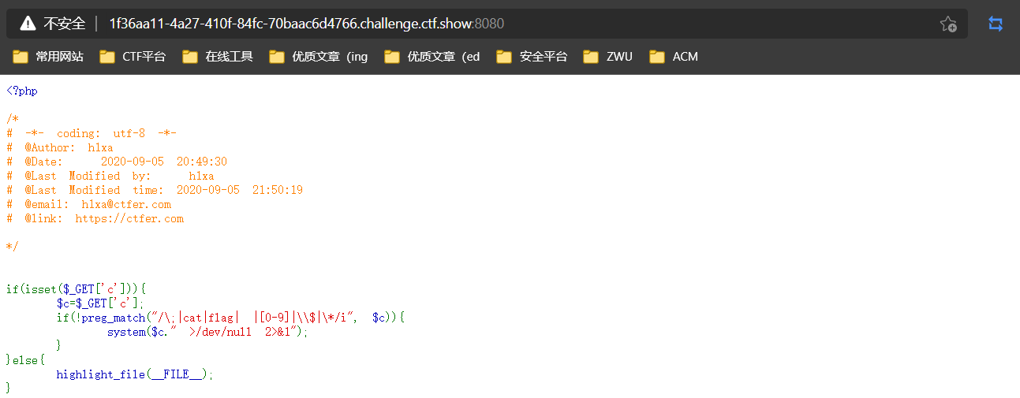Click the coding: utf-8 comment line
The height and width of the screenshot is (398, 1020).
click(x=92, y=133)
